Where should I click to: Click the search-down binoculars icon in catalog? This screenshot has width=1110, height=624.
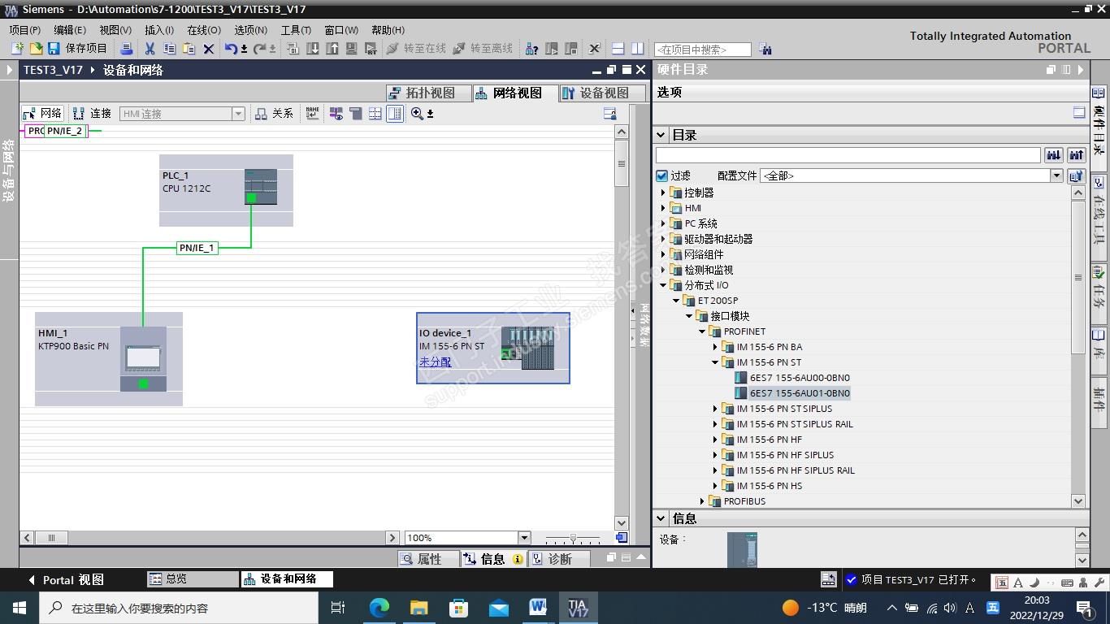coord(1054,155)
